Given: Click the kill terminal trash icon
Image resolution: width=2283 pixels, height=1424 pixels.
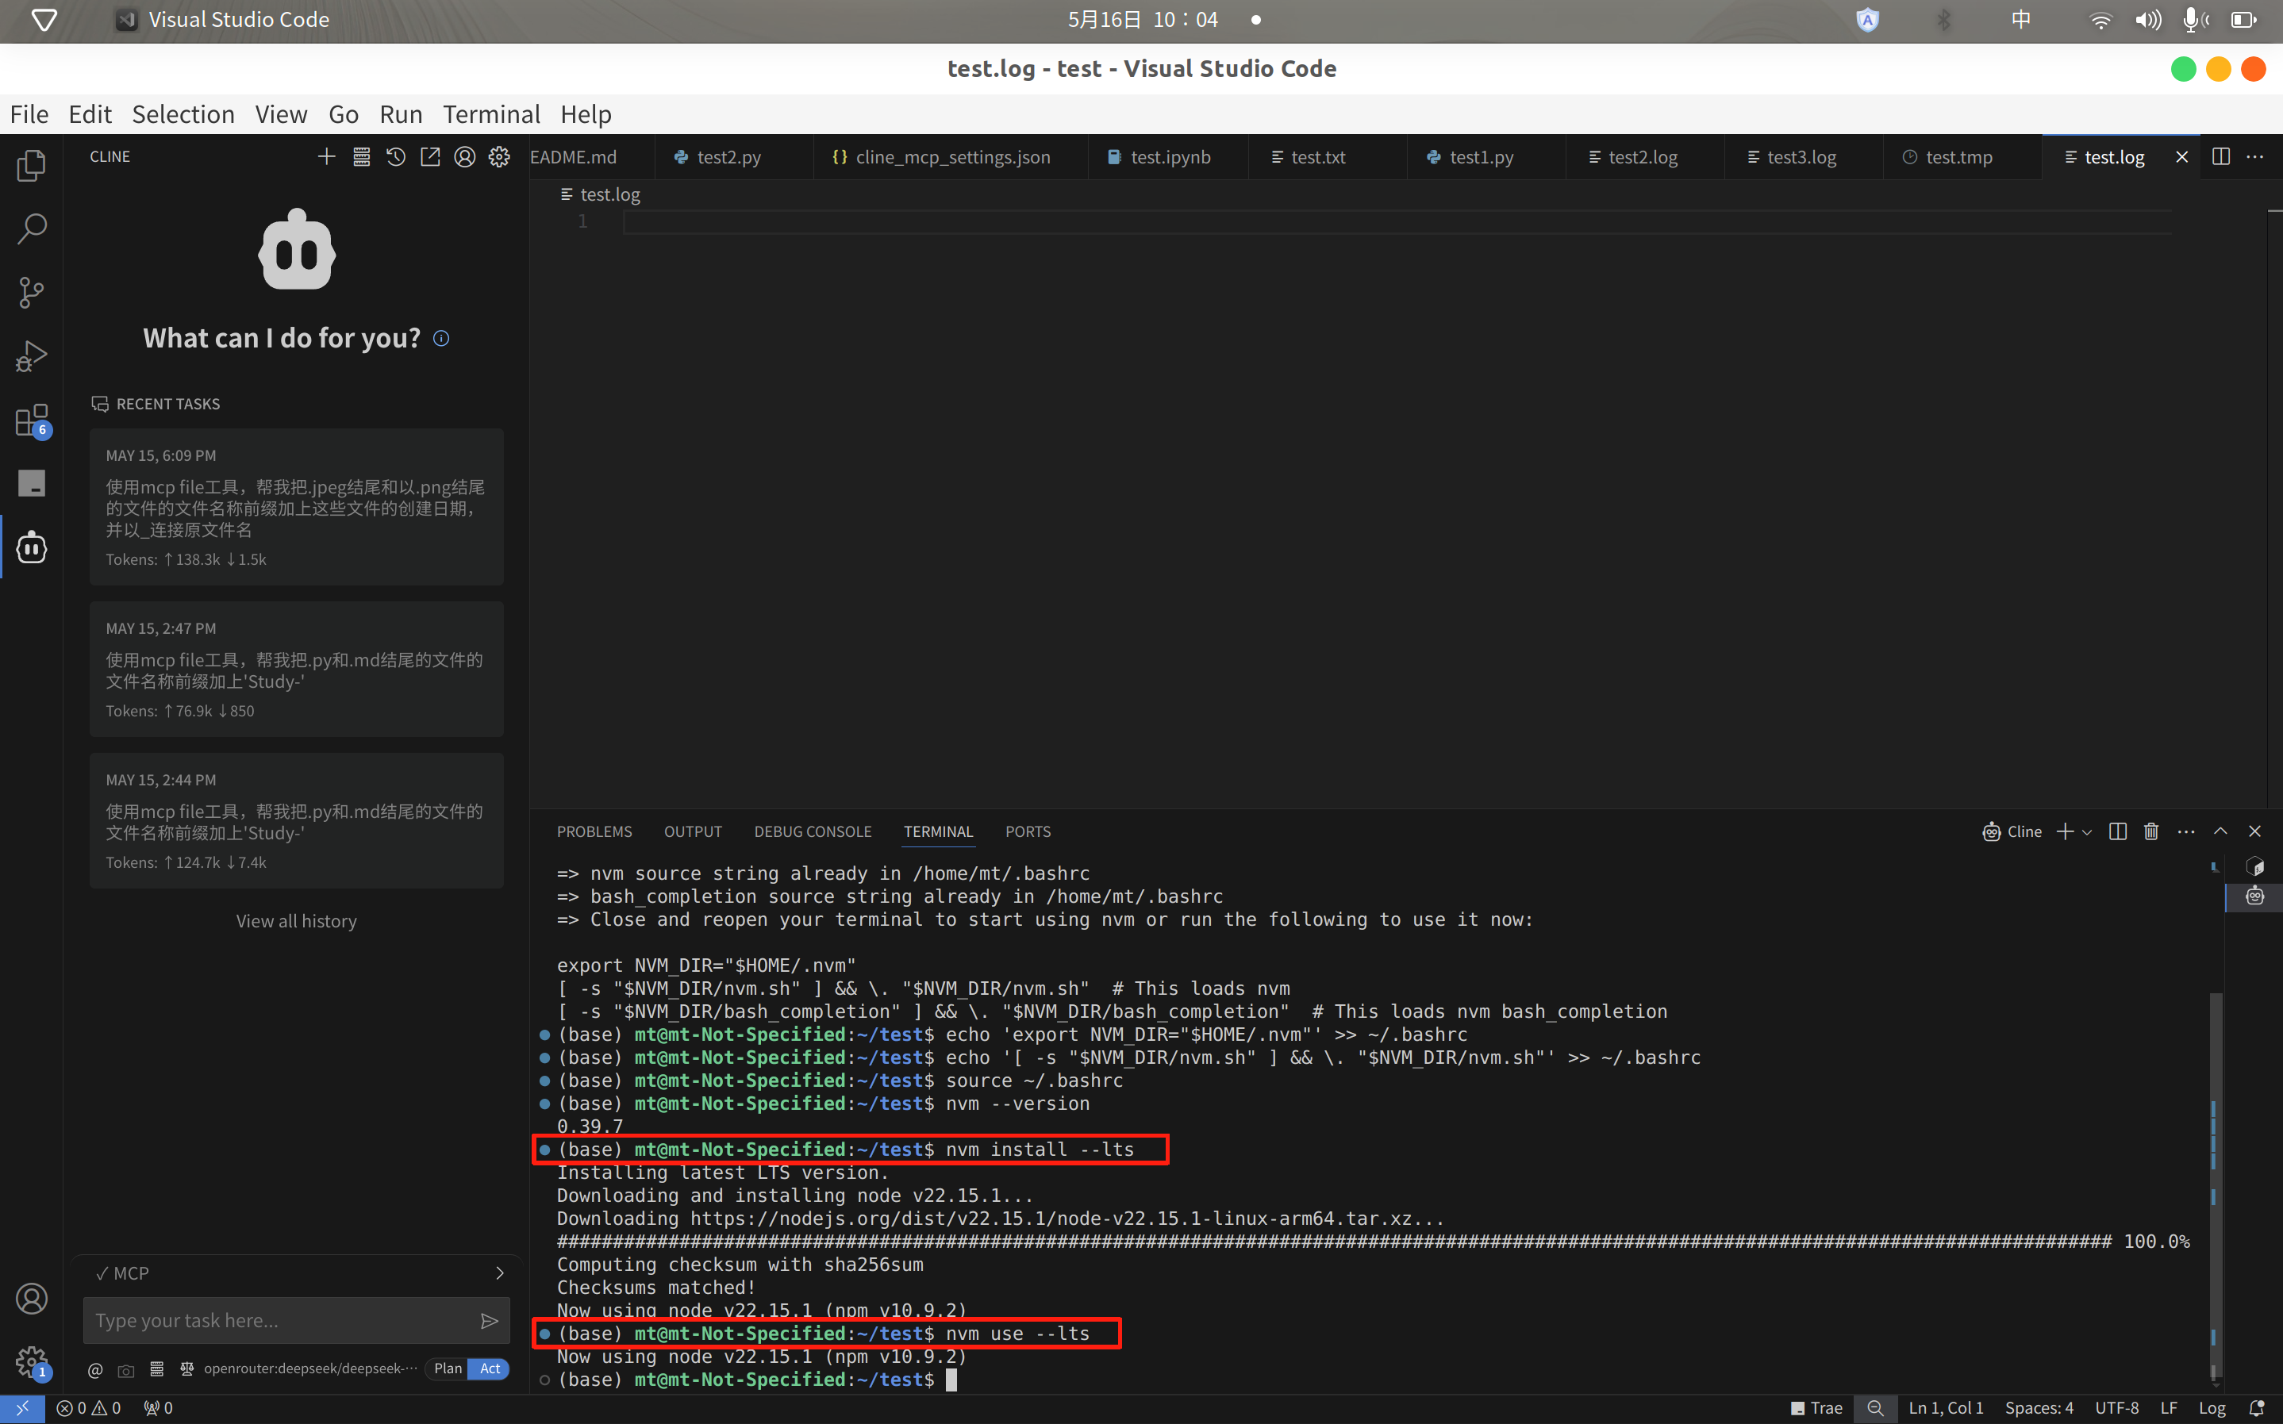Looking at the screenshot, I should point(2151,831).
